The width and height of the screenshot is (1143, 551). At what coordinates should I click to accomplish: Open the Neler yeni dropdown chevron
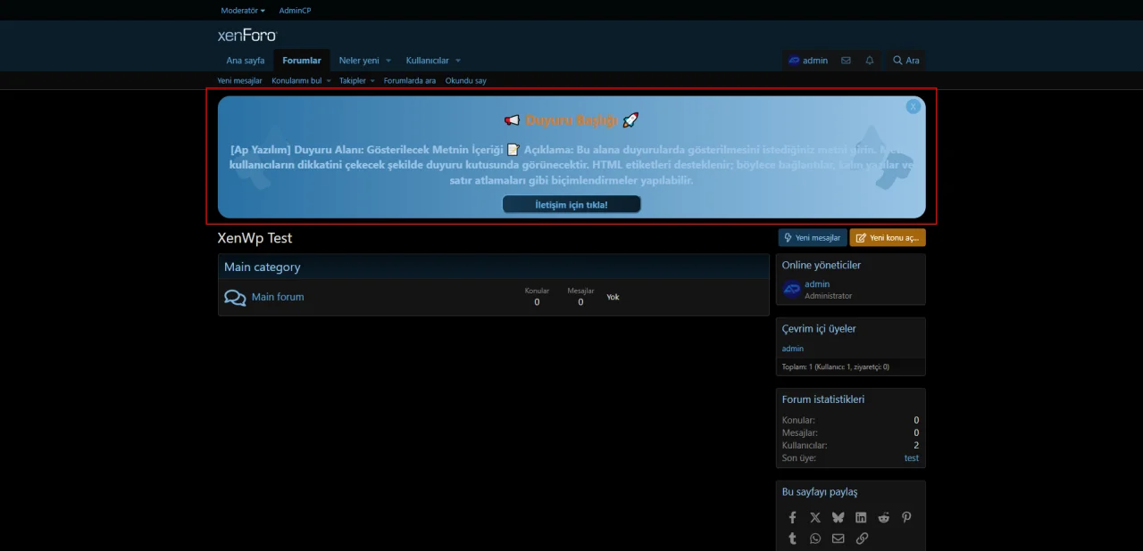coord(388,60)
